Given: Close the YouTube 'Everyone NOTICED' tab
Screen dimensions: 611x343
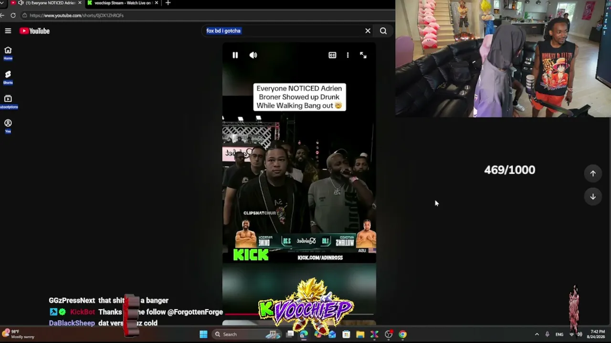Looking at the screenshot, I should 79,3.
